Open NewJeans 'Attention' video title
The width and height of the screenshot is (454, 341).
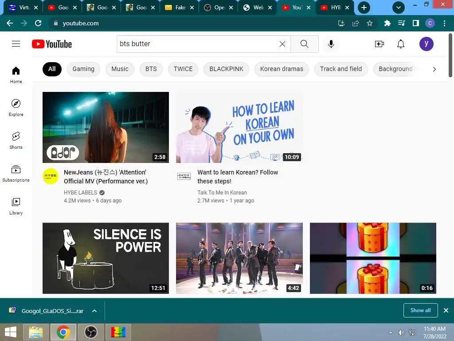coord(106,177)
